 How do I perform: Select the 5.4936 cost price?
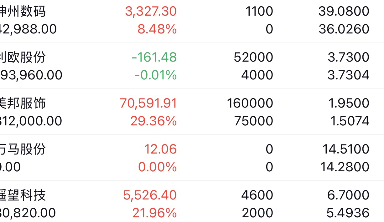click(348, 213)
